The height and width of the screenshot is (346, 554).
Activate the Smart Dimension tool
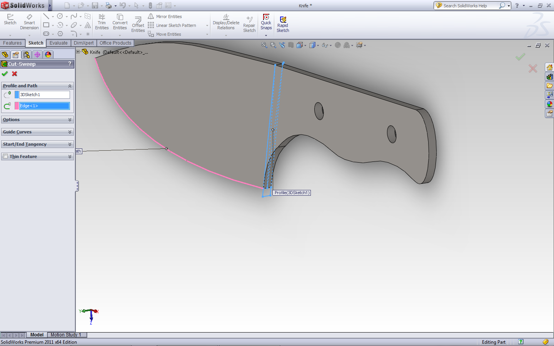click(x=29, y=22)
